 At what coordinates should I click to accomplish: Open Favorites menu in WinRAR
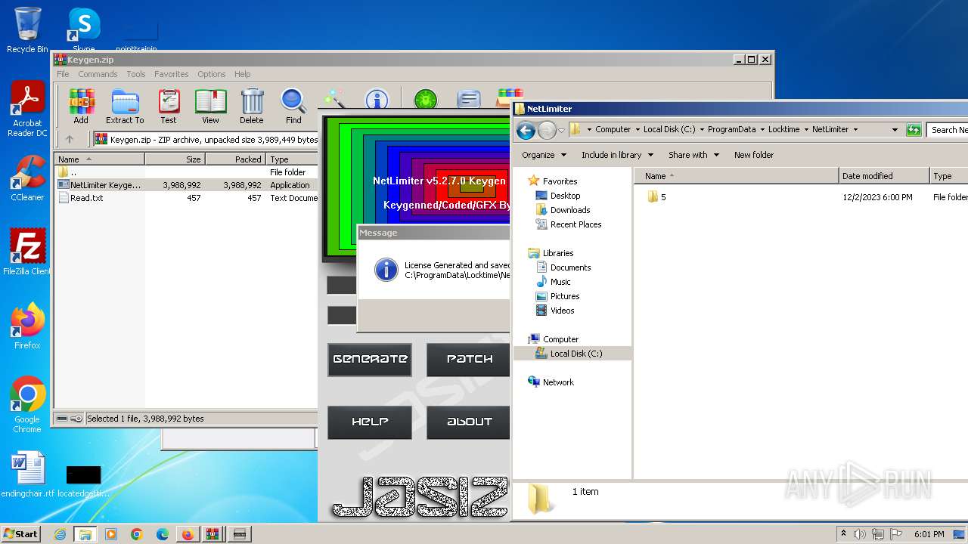172,74
